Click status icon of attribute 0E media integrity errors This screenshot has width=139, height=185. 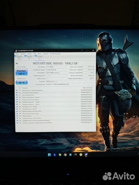coord(17,121)
